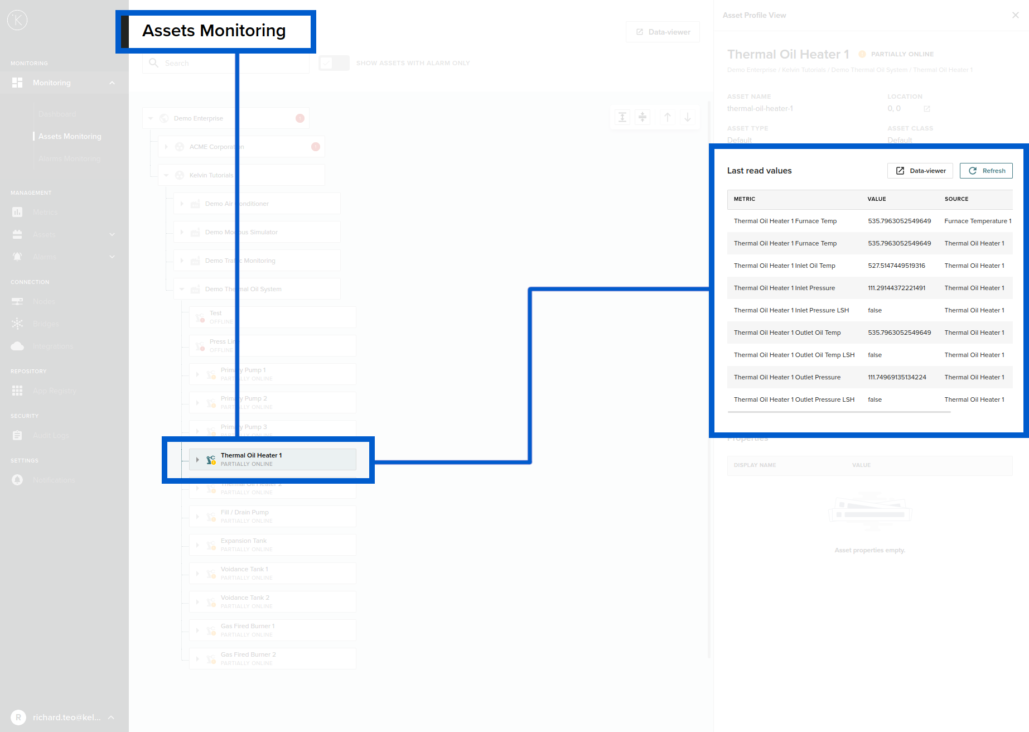Refresh the last read values
This screenshot has height=732, width=1029.
point(985,171)
